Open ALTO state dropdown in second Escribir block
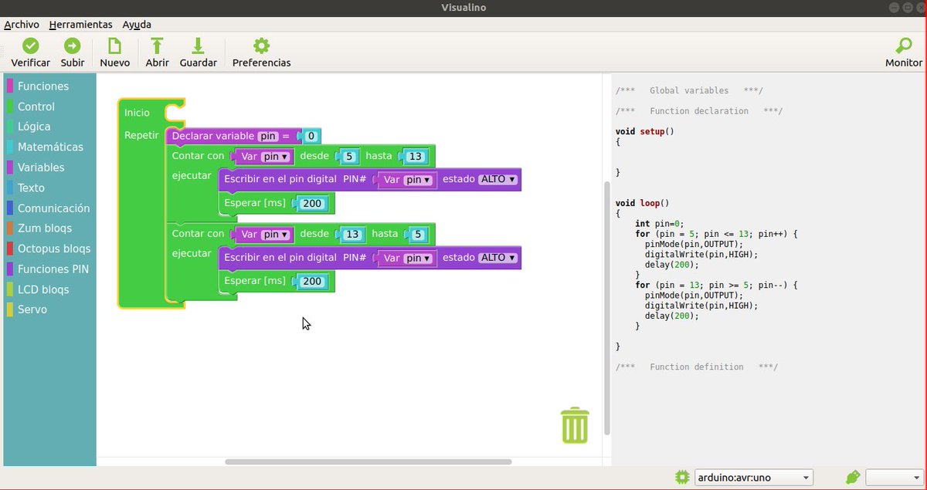The width and height of the screenshot is (927, 490). (497, 258)
